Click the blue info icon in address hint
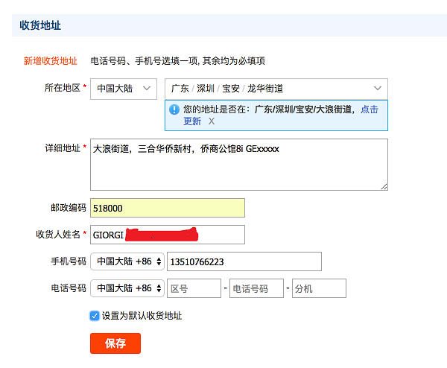 tap(174, 110)
